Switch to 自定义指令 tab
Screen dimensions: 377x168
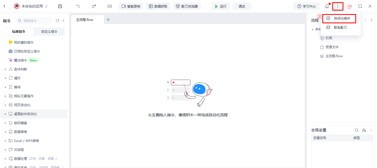(49, 32)
